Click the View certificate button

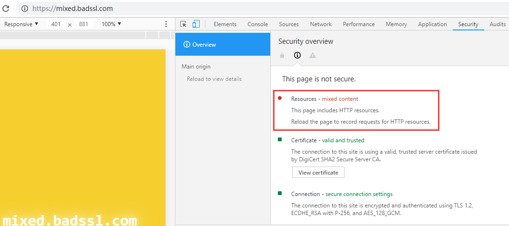click(318, 173)
